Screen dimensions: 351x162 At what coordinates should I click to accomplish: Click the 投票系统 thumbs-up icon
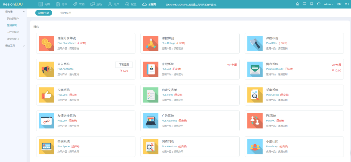tap(46, 95)
